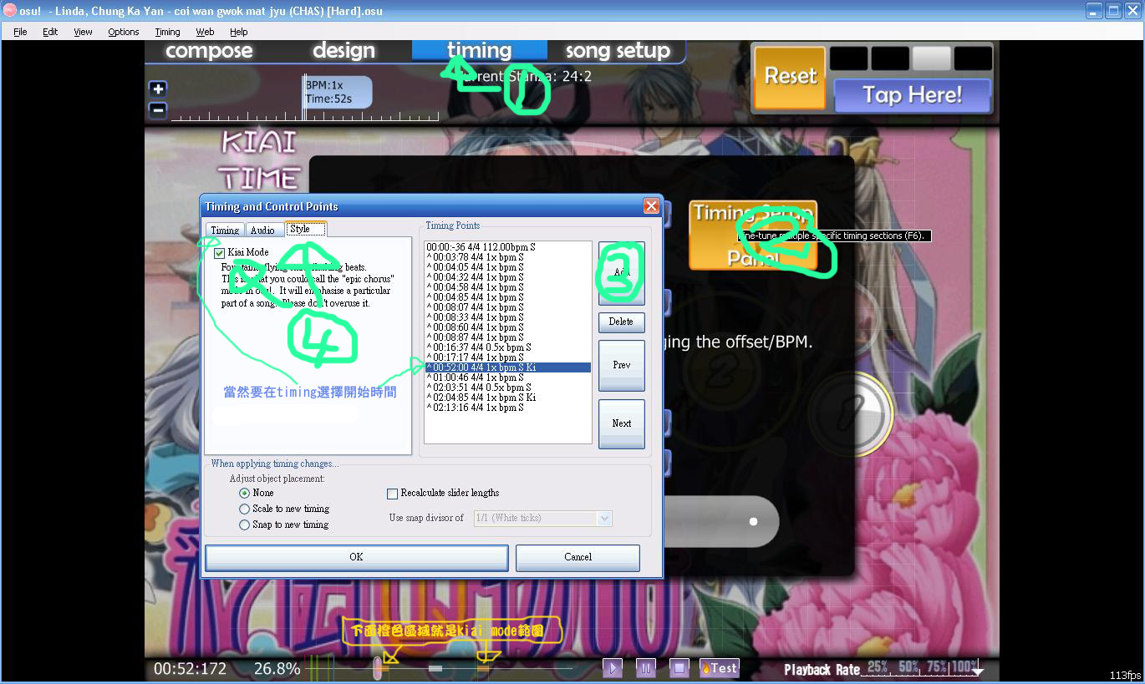Cancel the timing dialog
This screenshot has height=684, width=1145.
pyautogui.click(x=578, y=557)
